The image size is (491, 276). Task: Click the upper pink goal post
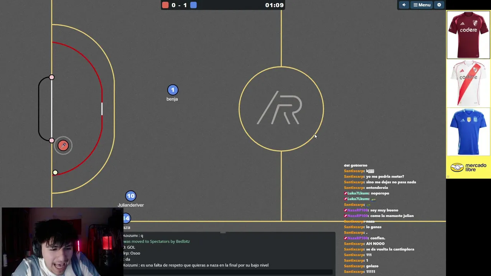52,77
